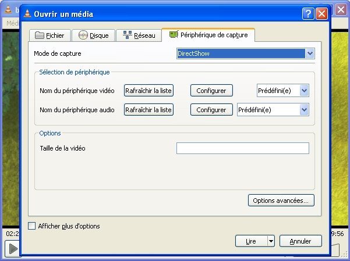
Task: Switch to the Disque tab
Action: pyautogui.click(x=94, y=35)
